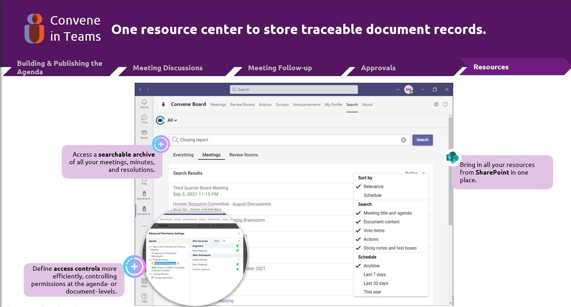Click the magnifier icon in the Closing report field
Image resolution: width=571 pixels, height=307 pixels.
tap(175, 140)
